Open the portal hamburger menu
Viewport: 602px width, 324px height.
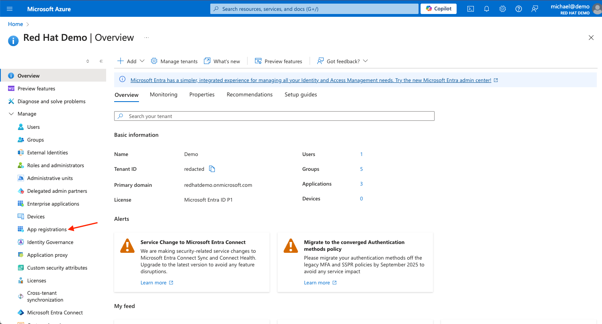(10, 8)
